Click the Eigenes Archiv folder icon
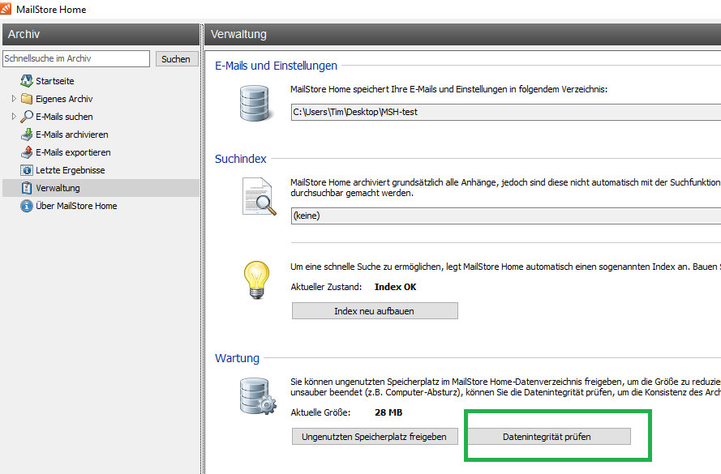This screenshot has height=474, width=721. click(27, 99)
